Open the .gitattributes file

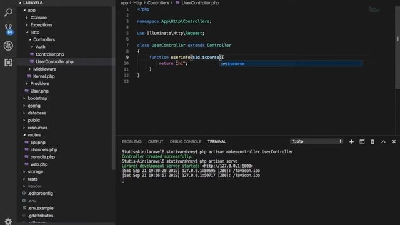41,216
